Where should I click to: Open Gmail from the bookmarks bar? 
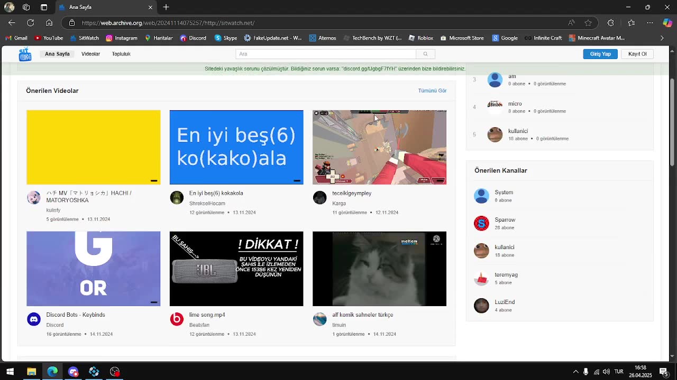9,37
